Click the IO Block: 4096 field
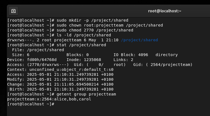Image resolution: width=210 pixels, height=116 pixels. click(x=131, y=55)
